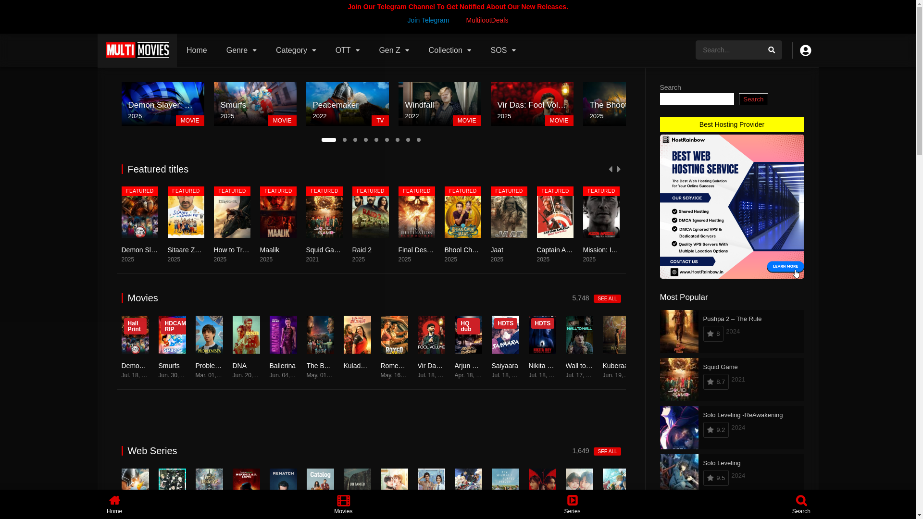Click the sidebar Search button
Image resolution: width=923 pixels, height=519 pixels.
tap(753, 99)
